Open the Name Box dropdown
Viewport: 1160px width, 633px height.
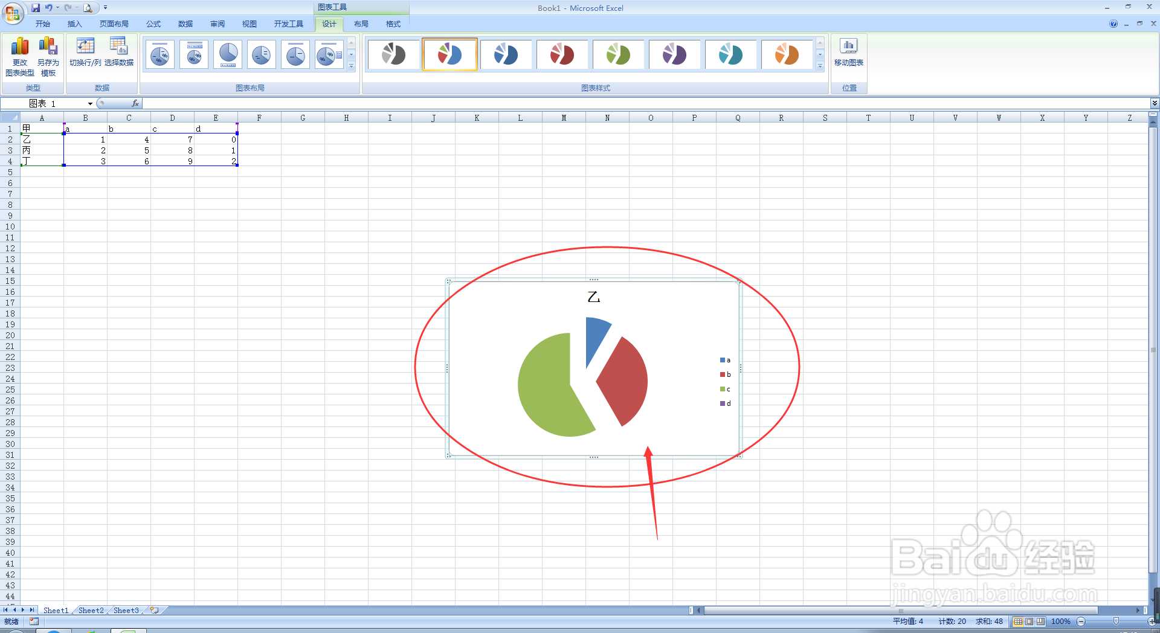90,104
